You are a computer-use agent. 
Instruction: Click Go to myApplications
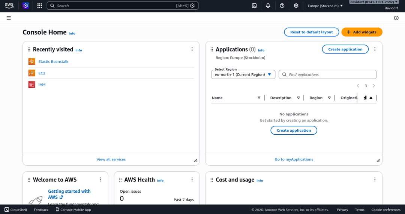pos(294,159)
